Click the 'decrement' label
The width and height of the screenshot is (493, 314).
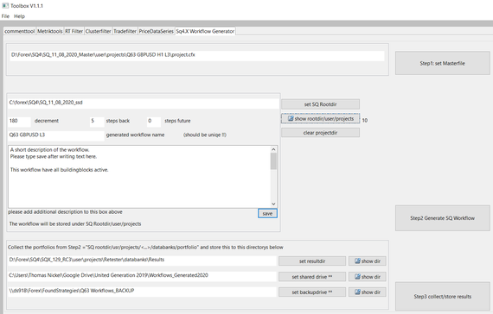[x=47, y=121]
